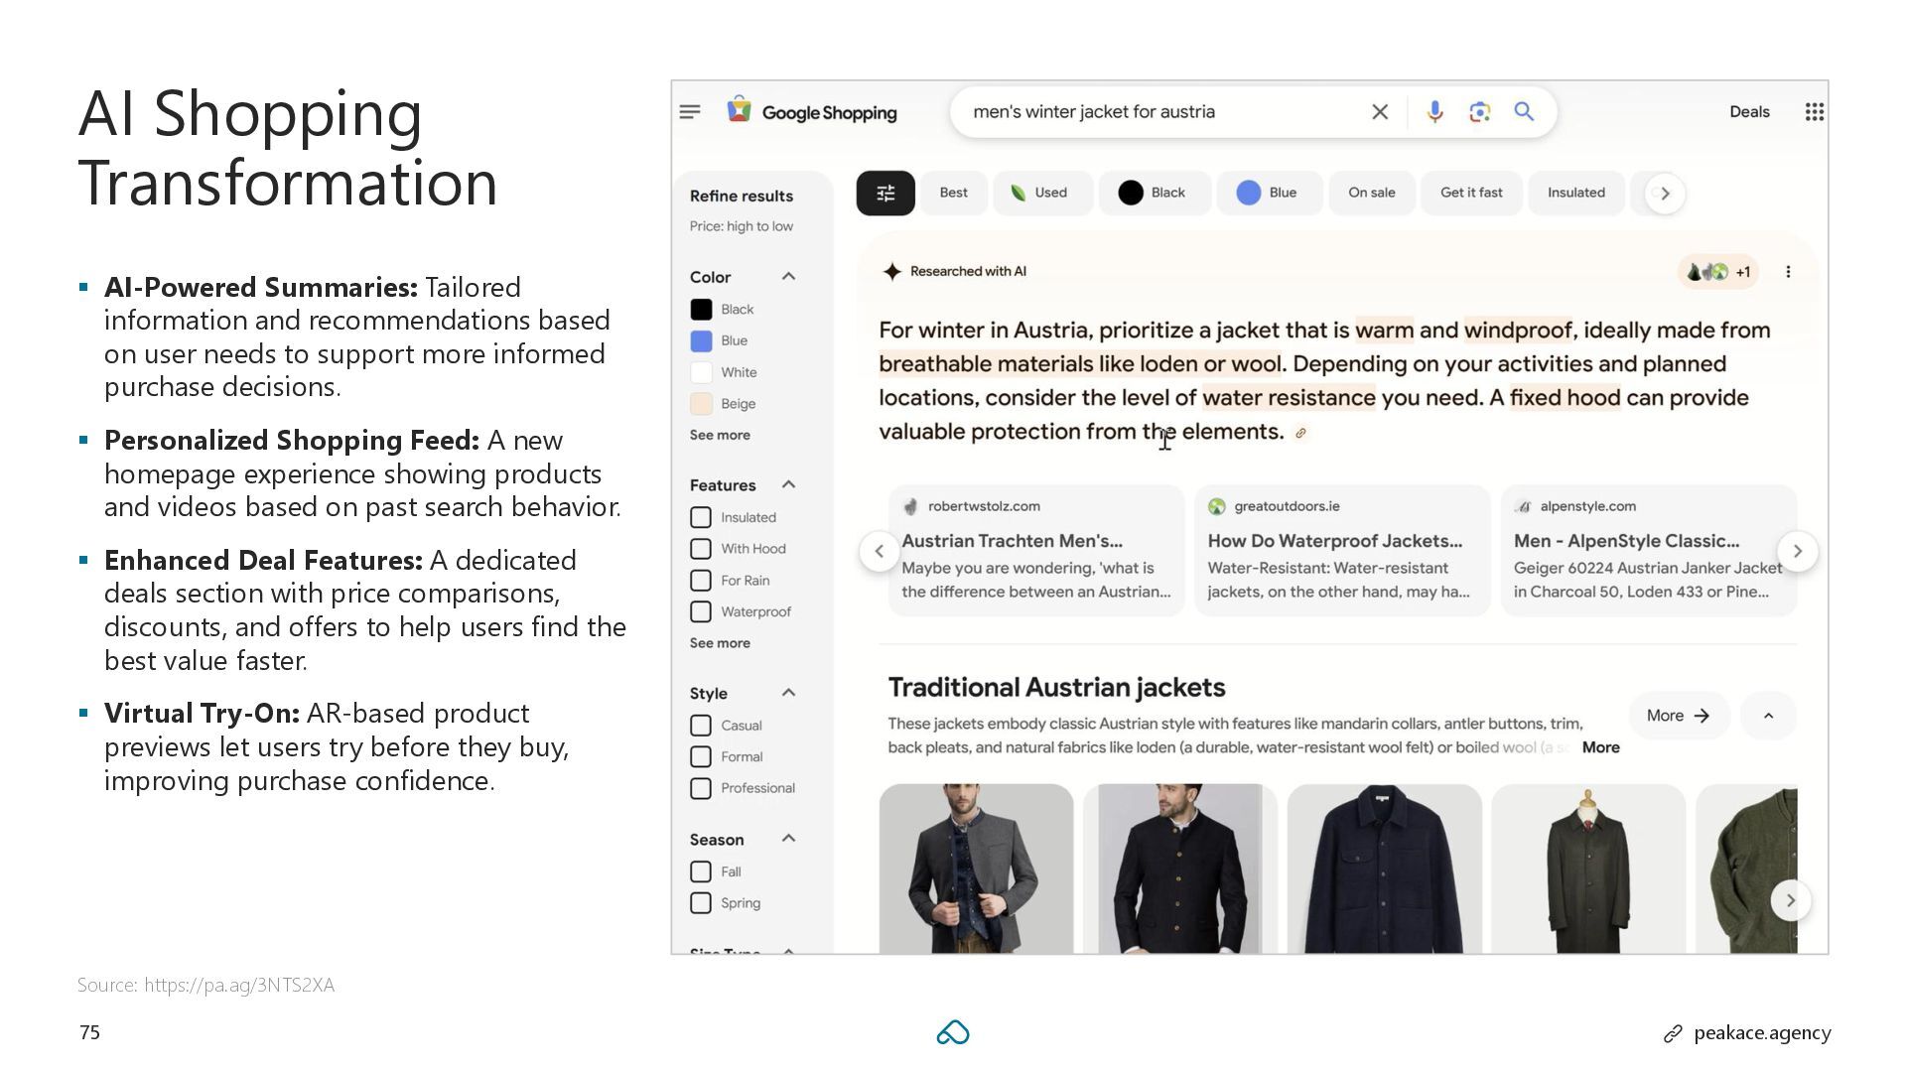
Task: Open Google Lens image search icon
Action: pyautogui.click(x=1479, y=112)
